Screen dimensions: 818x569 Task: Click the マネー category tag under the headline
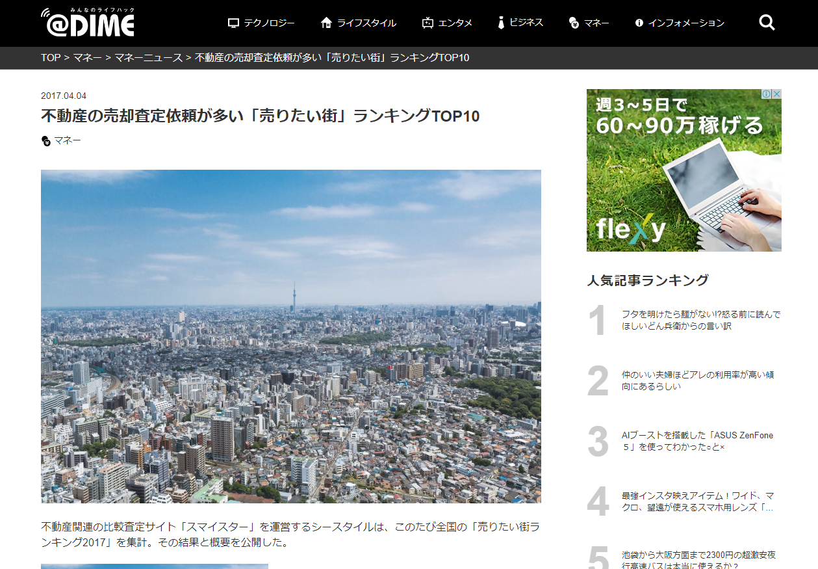pos(67,140)
